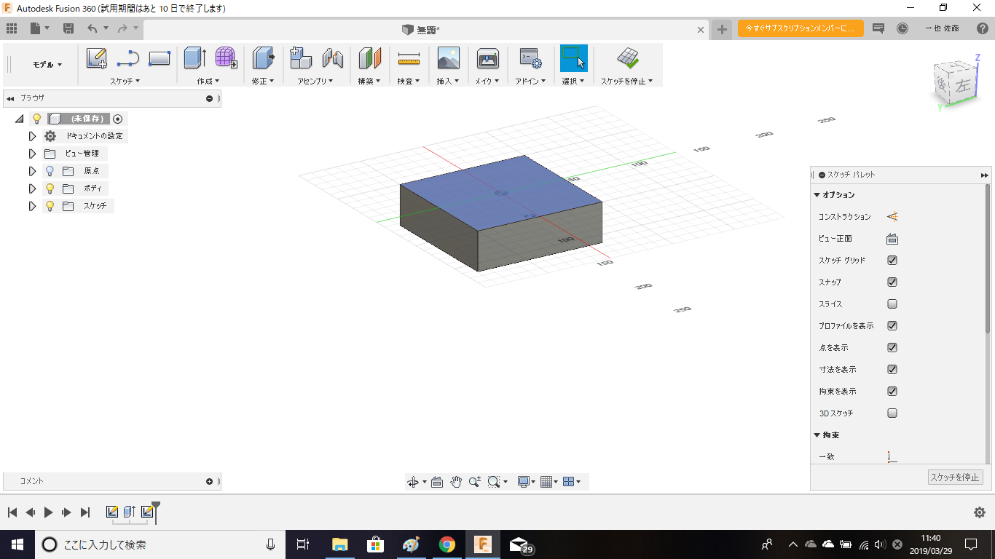Click the Select tool icon
995x559 pixels.
pos(574,58)
